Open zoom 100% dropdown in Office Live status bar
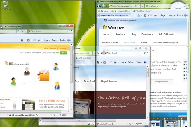The image size is (191, 127). pos(69,115)
